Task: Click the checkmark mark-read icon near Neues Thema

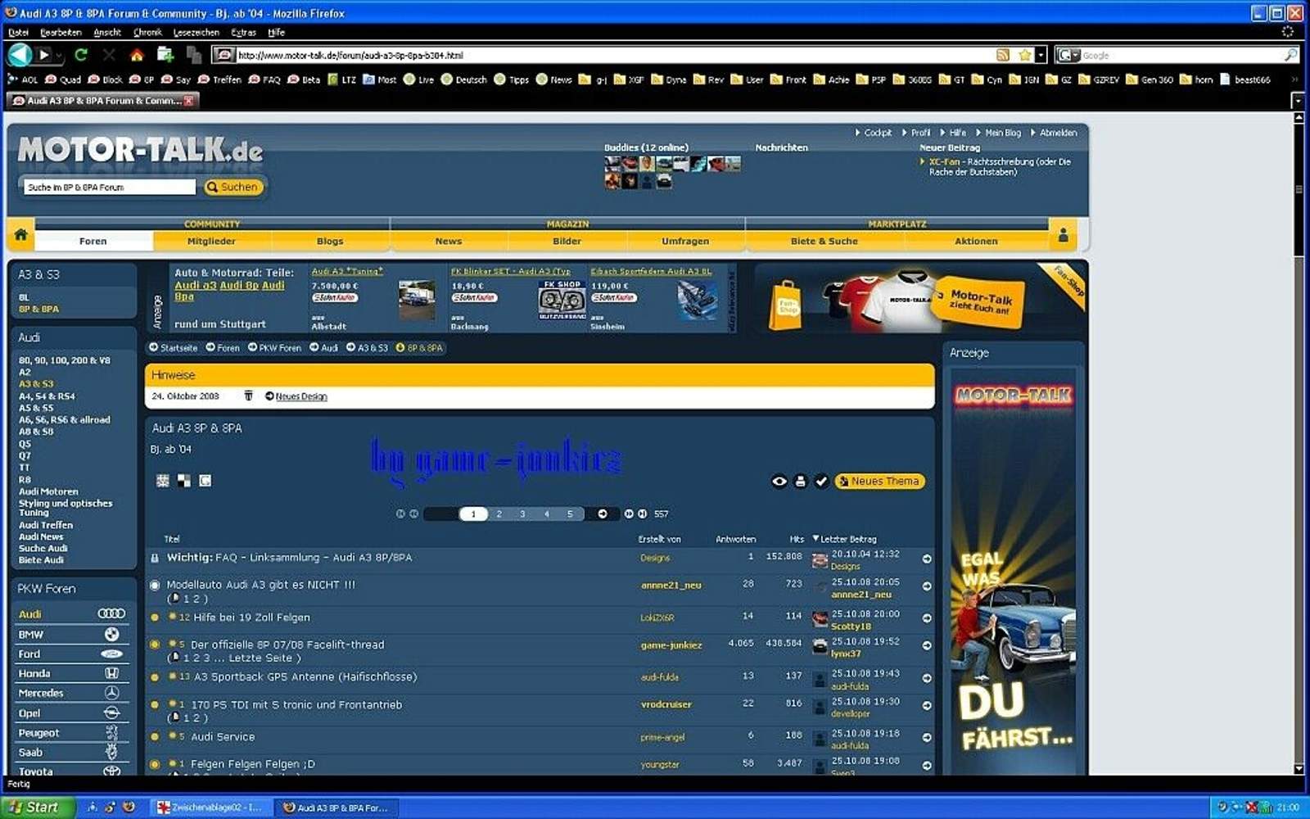Action: pos(821,482)
